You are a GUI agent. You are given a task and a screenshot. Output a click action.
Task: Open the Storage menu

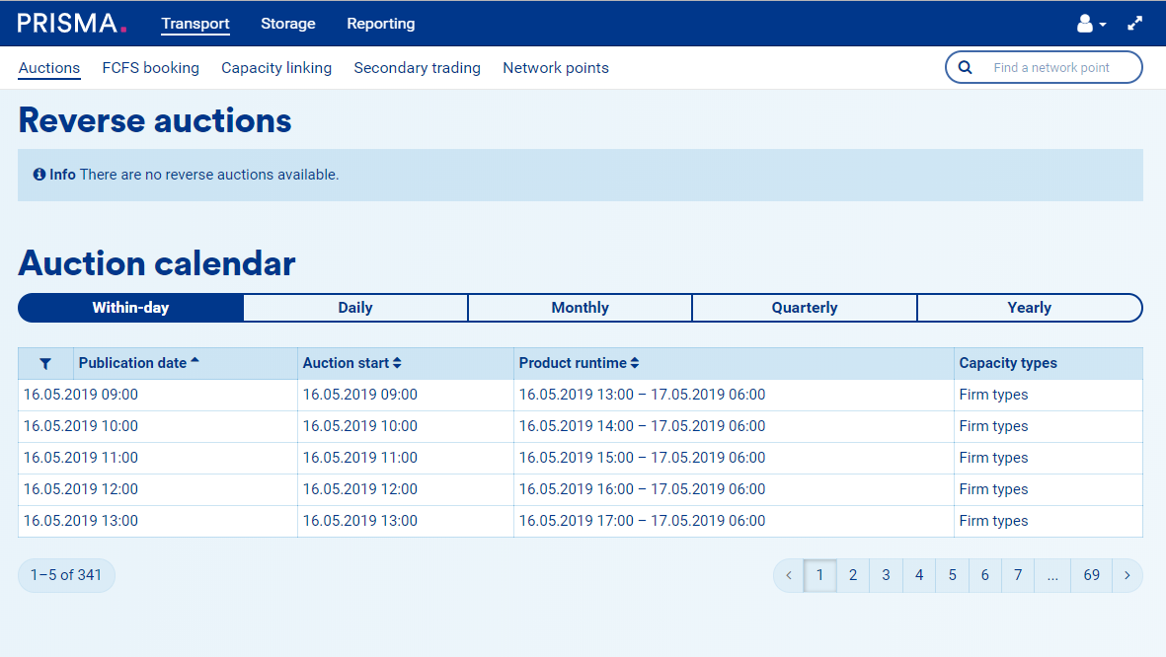[x=287, y=24]
